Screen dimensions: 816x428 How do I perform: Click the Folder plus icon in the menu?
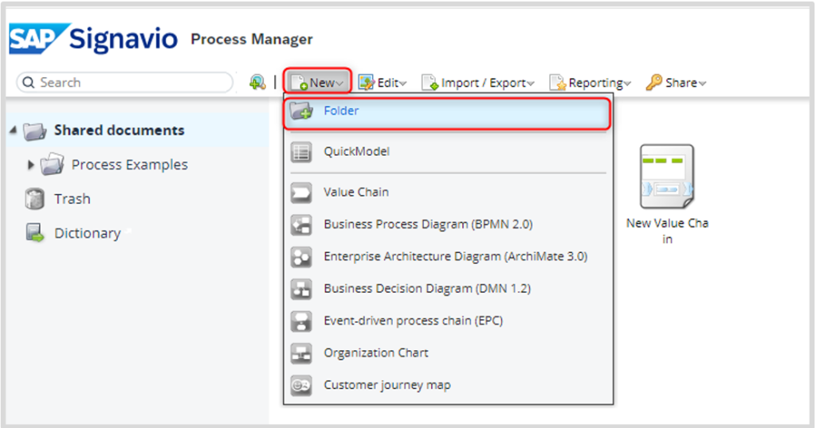[301, 111]
